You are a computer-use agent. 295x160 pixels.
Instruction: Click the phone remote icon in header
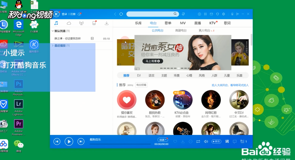[232, 14]
